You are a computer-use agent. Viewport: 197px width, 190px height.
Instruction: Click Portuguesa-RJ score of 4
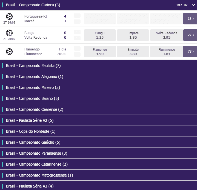65,16
